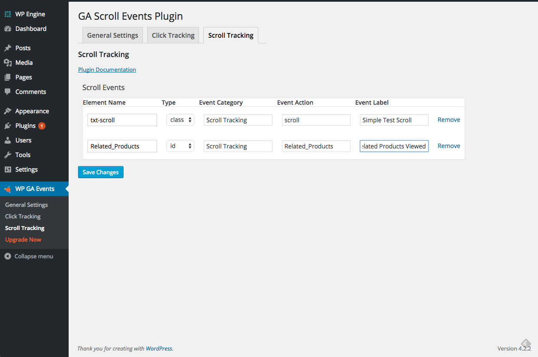This screenshot has width=538, height=357.
Task: Remove the Related_Products scroll event
Action: coord(449,146)
